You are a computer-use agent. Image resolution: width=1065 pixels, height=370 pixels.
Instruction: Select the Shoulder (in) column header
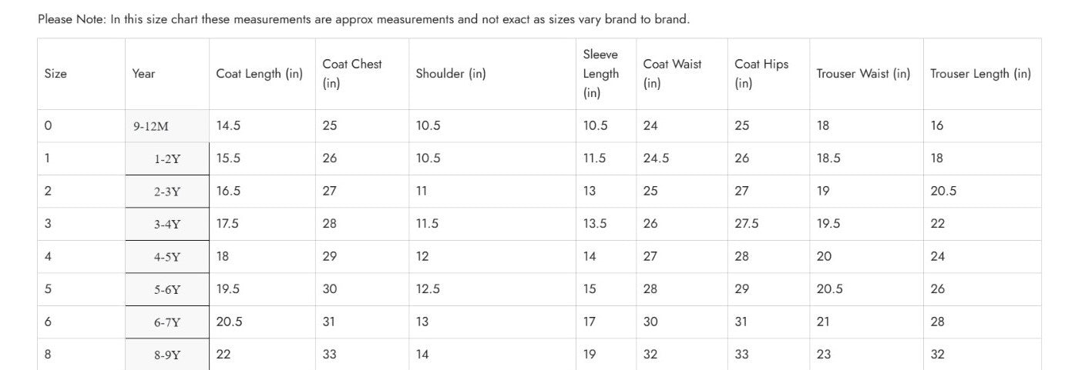451,74
